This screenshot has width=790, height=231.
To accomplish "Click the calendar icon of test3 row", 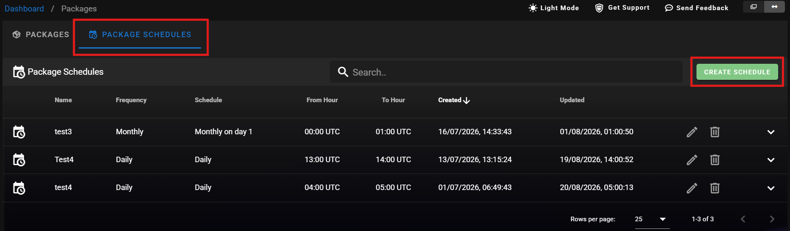I will coord(19,132).
